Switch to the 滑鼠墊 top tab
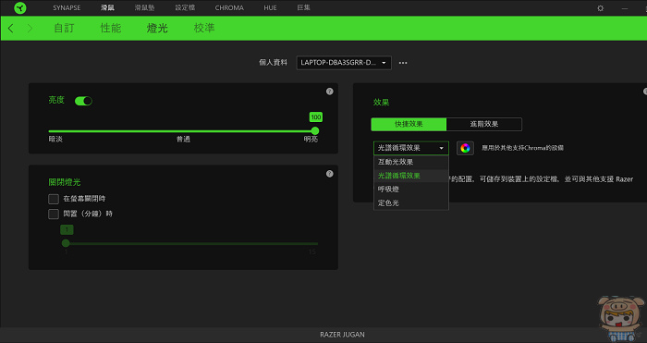 pos(144,7)
